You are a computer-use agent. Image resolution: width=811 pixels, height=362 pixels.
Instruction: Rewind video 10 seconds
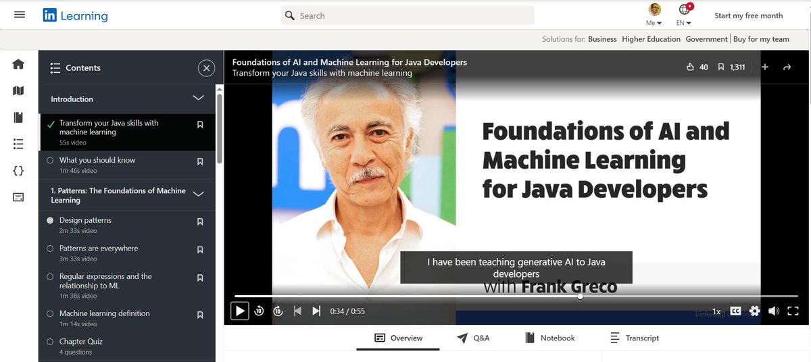[x=259, y=311]
